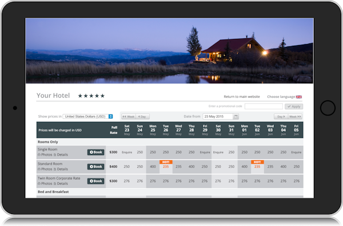343x226 pixels.
Task: Book the Single Room
Action: pos(96,152)
